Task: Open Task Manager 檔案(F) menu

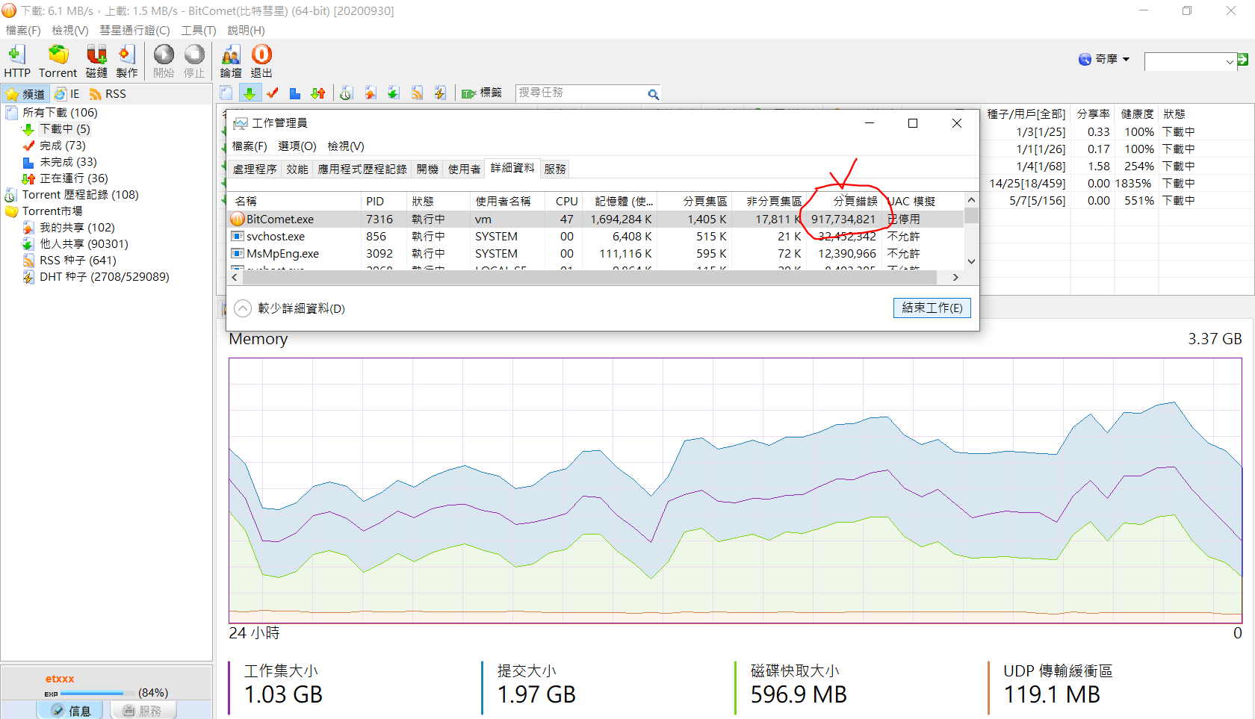Action: click(x=250, y=146)
